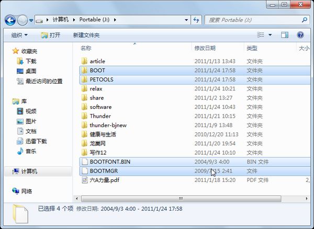Click the change view icon

coord(260,35)
